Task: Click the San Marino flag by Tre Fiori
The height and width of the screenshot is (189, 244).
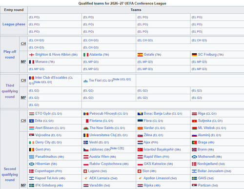Action: tap(85, 81)
